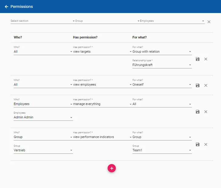Open Who dropdown in 'view performance indicators' row
Screen dimensions: 221x188
point(43,136)
